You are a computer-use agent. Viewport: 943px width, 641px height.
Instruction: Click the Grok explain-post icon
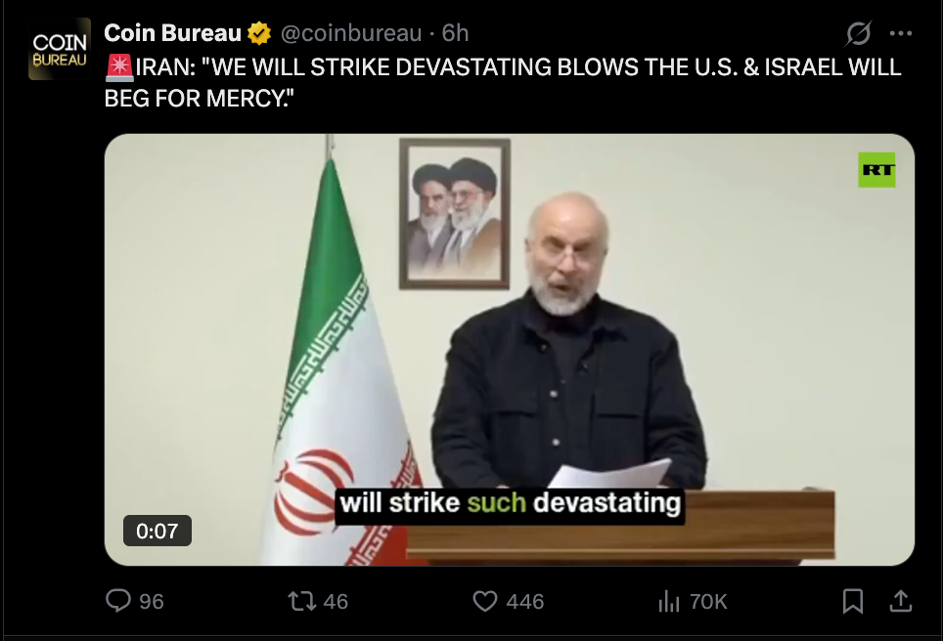[858, 33]
